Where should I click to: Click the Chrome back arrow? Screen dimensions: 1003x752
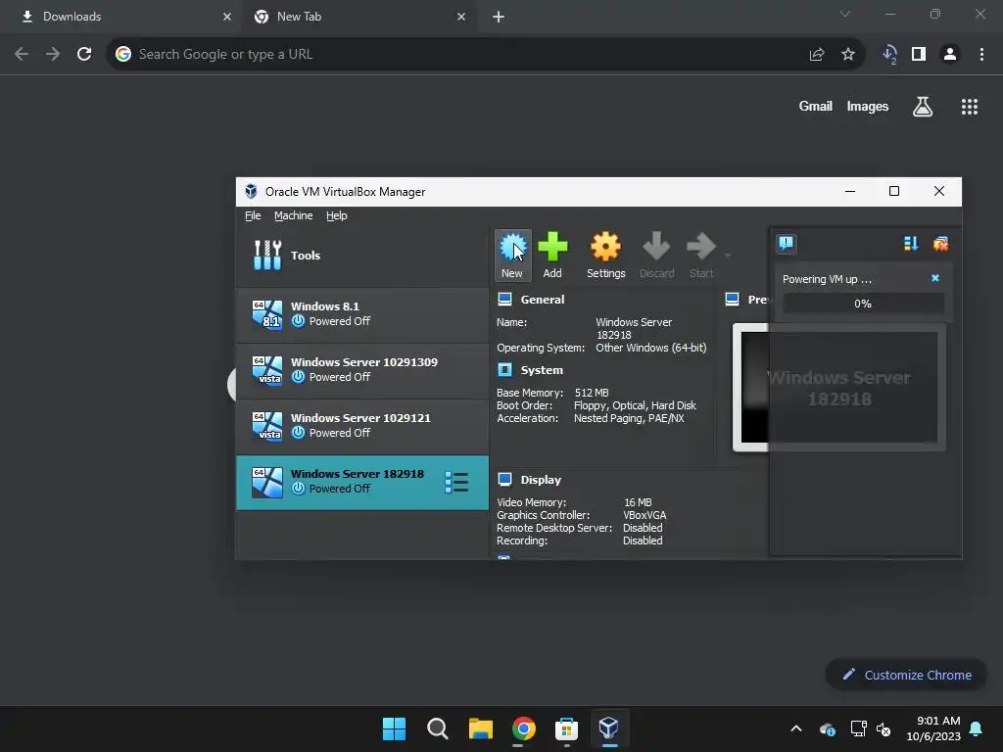(22, 55)
